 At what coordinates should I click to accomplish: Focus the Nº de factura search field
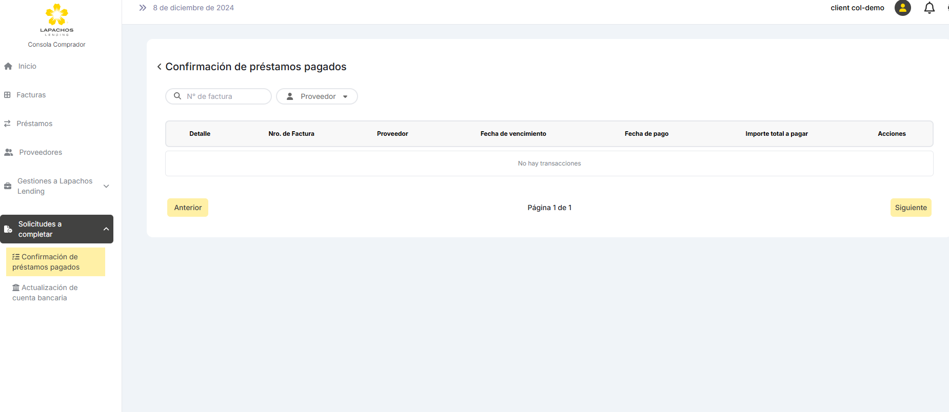pos(225,96)
